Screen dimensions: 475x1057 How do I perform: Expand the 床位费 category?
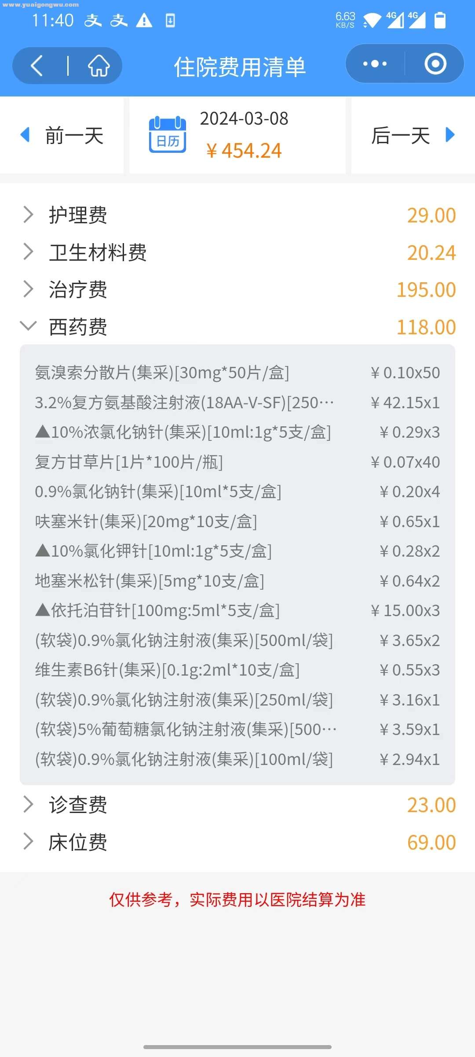pos(237,842)
